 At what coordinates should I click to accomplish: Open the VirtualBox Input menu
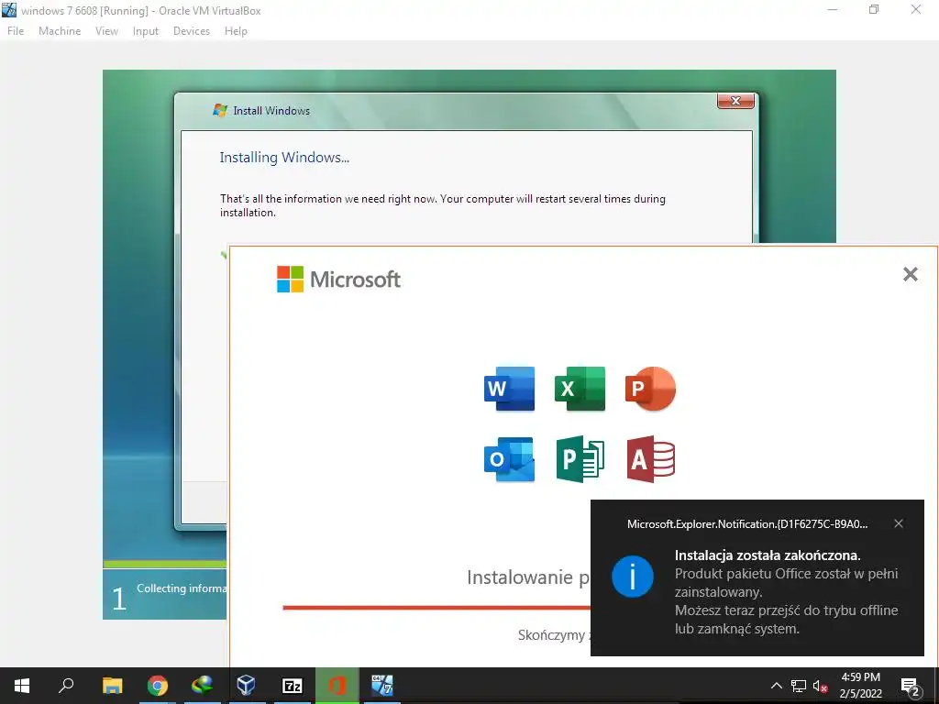(x=146, y=31)
